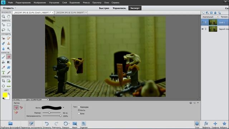The height and width of the screenshot is (129, 229).
Task: Select the Type text tool
Action: tap(3, 72)
